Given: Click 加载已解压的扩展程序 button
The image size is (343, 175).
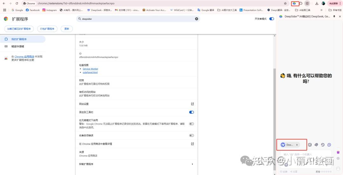Looking at the screenshot, I should [19, 29].
